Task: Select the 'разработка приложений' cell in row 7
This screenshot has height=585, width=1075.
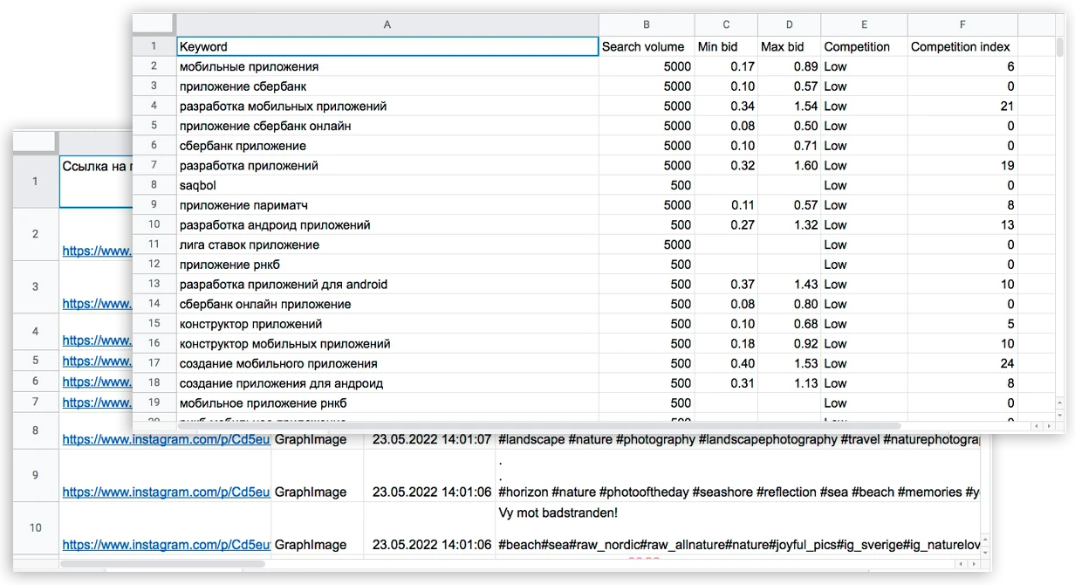Action: (387, 166)
